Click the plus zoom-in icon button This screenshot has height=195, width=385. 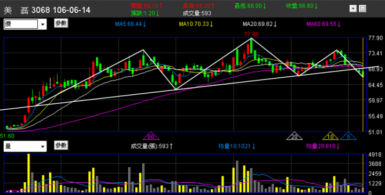click(353, 9)
